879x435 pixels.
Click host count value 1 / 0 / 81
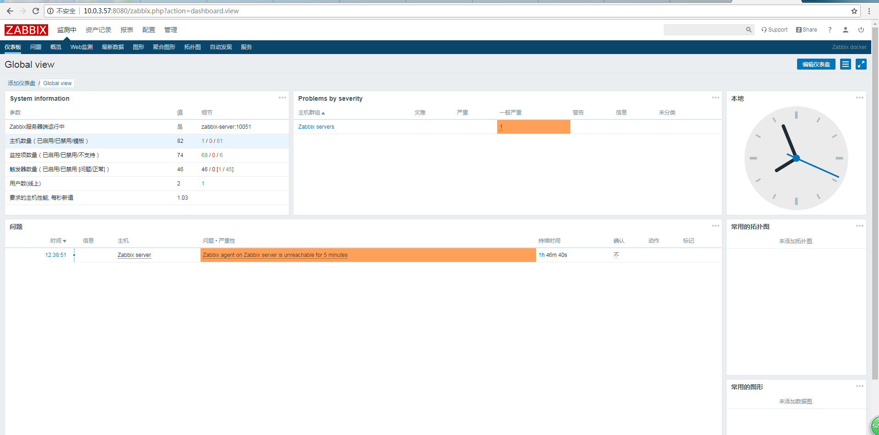(212, 141)
